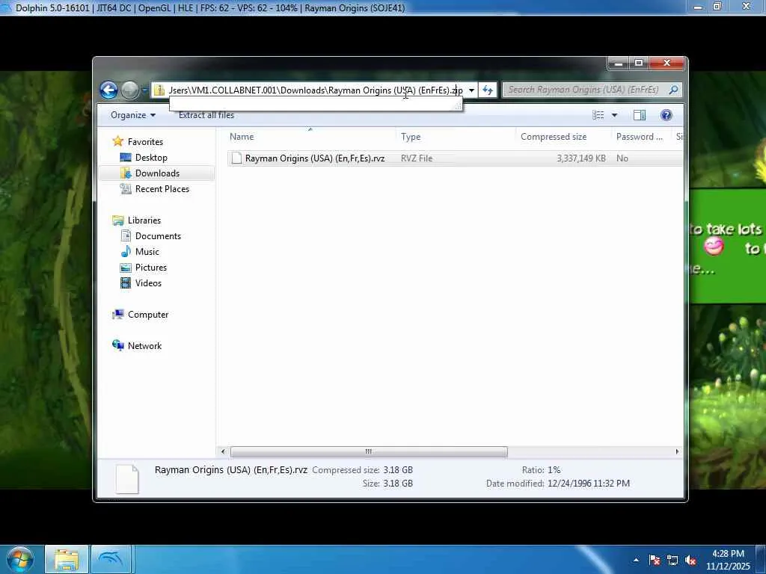This screenshot has height=574, width=766.
Task: Open the Windows Start menu
Action: click(x=19, y=559)
